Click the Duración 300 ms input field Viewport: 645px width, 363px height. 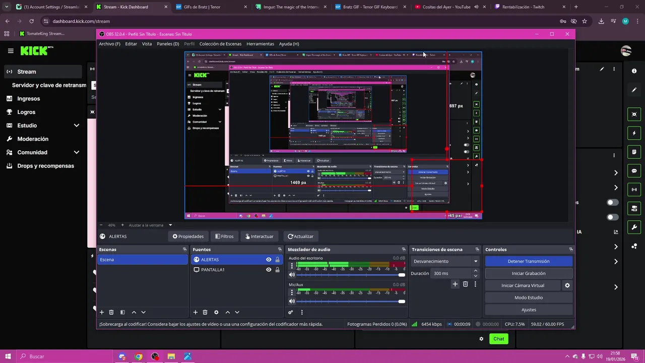[x=451, y=273]
